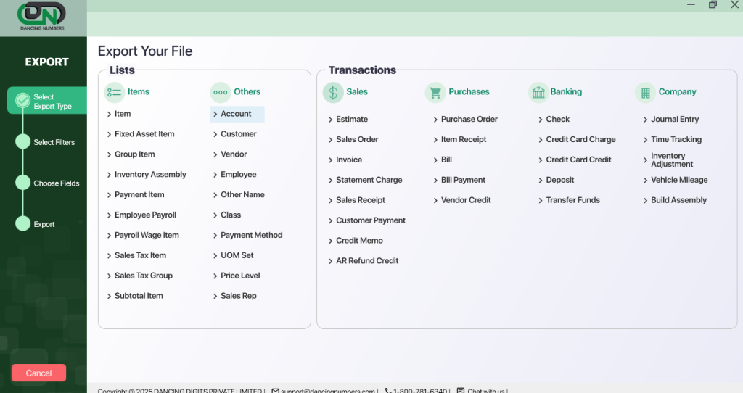This screenshot has height=393, width=743.
Task: Choose Payment Method export
Action: click(x=252, y=236)
